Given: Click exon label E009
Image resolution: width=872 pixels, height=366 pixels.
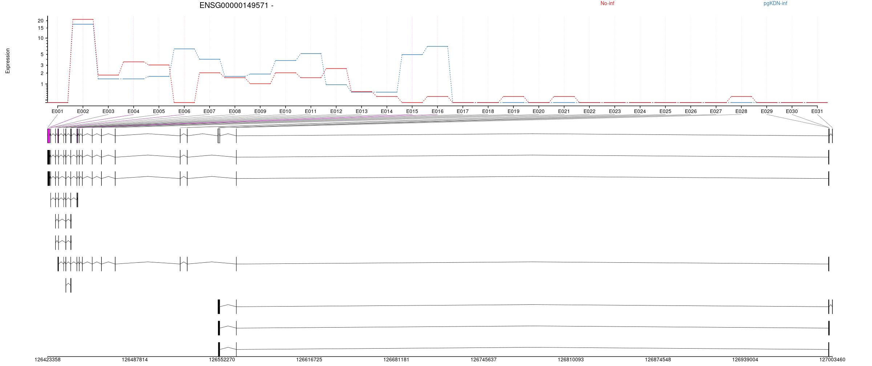Looking at the screenshot, I should coord(260,111).
